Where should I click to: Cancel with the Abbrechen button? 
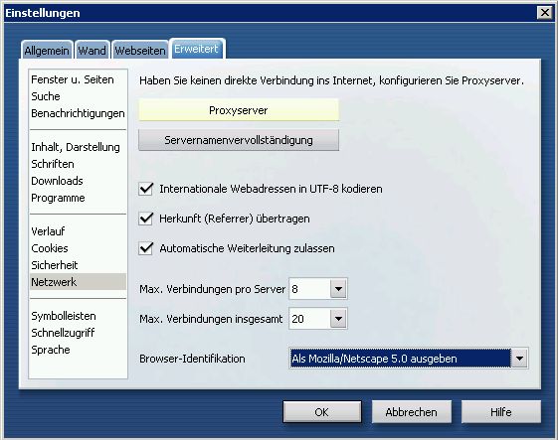[412, 412]
